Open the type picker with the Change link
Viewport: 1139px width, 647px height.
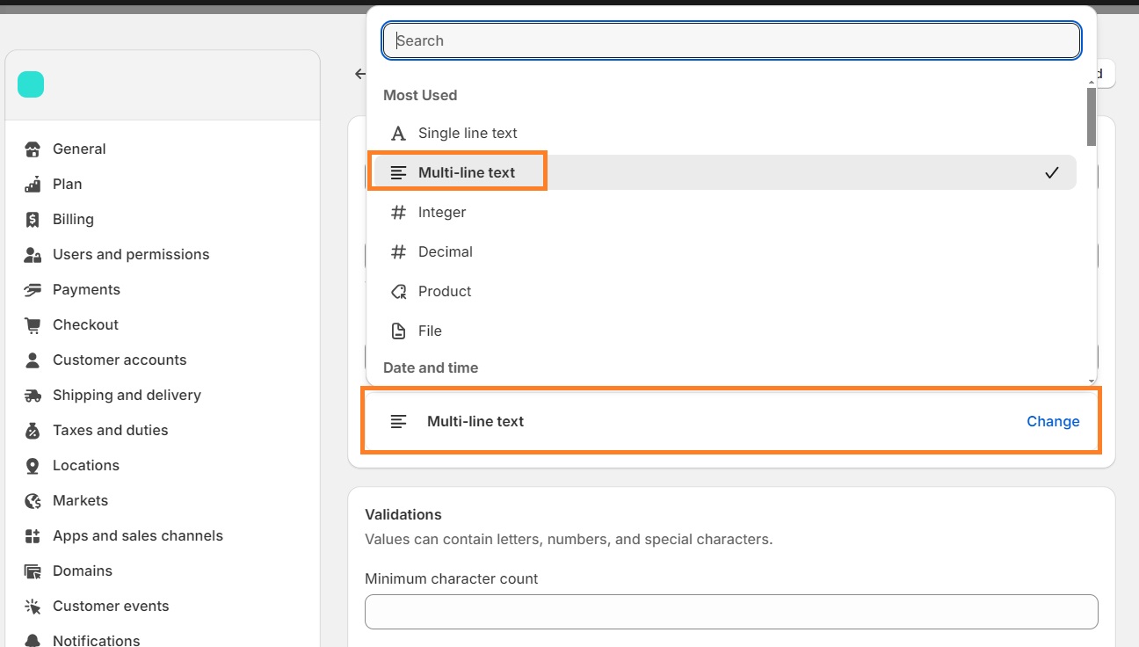tap(1053, 421)
